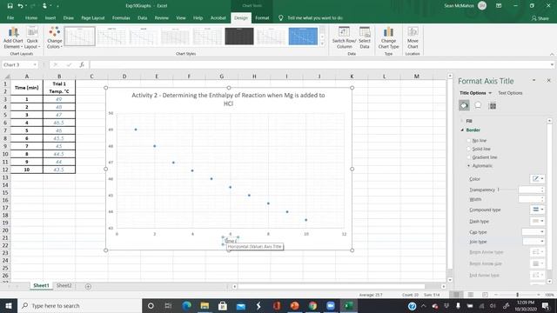The width and height of the screenshot is (557, 313).
Task: Click Windows Start button
Action: pyautogui.click(x=9, y=305)
